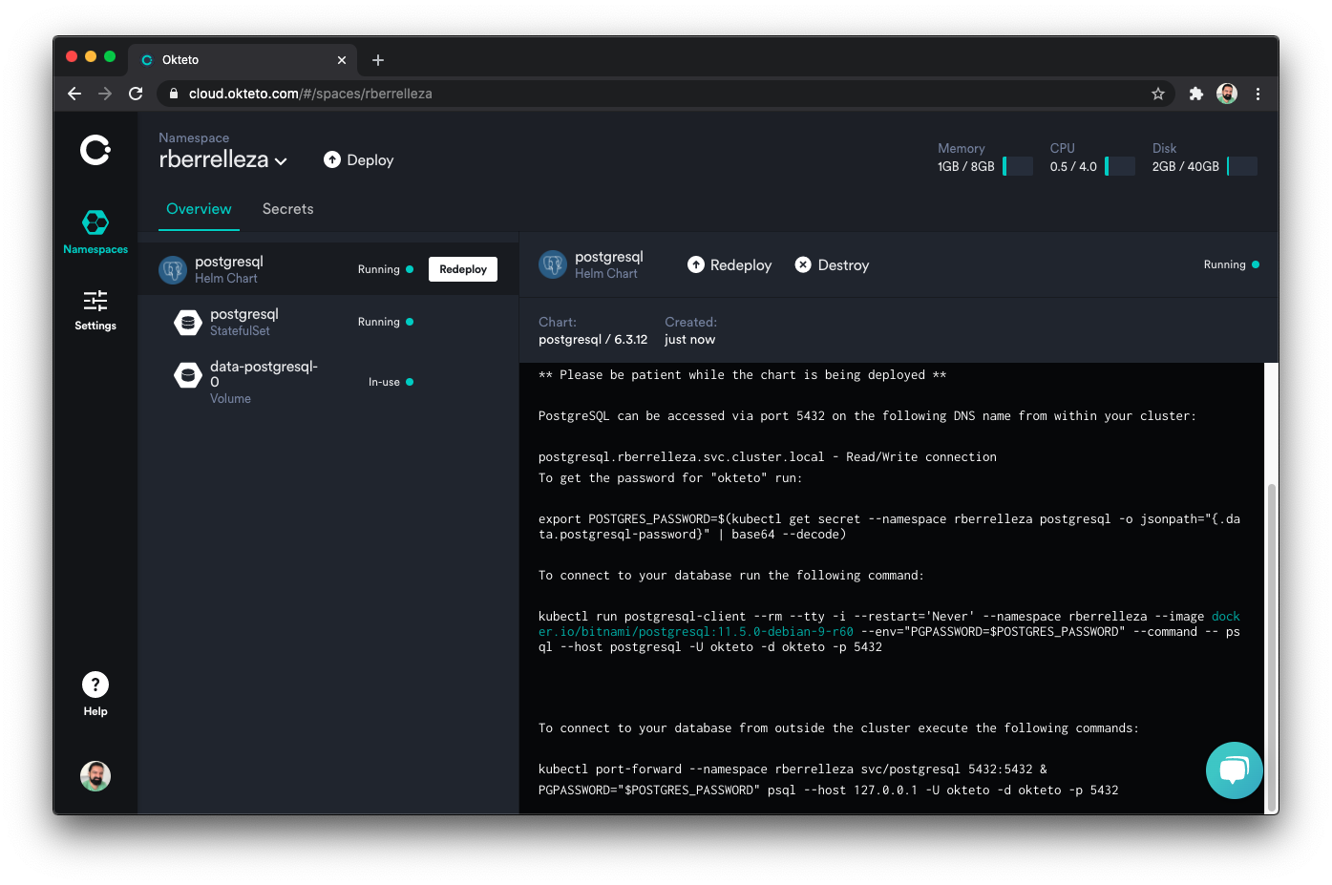The width and height of the screenshot is (1332, 885).
Task: Click the postgresql.rberrelleza.svc.cluster.local DNS name
Action: click(x=681, y=457)
